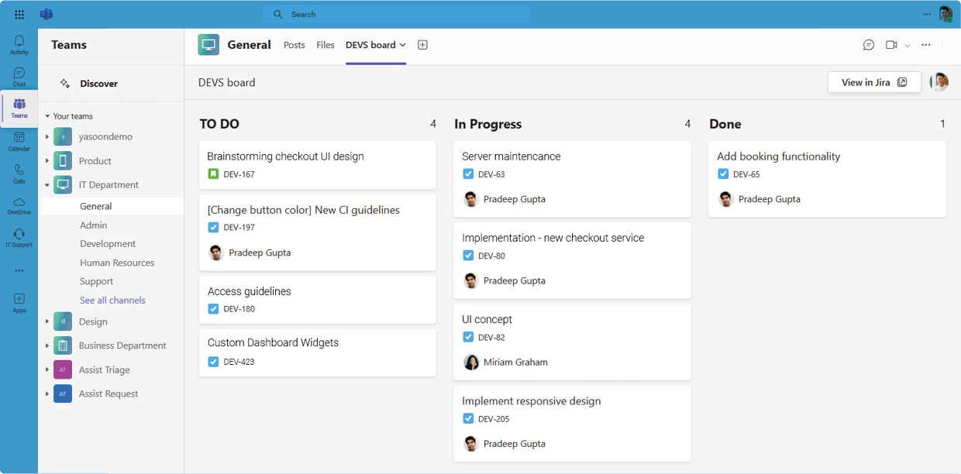Click the waffle app launcher icon
961x474 pixels.
[x=19, y=13]
